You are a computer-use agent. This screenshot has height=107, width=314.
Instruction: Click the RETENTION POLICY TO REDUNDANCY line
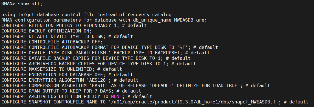coord(74,25)
